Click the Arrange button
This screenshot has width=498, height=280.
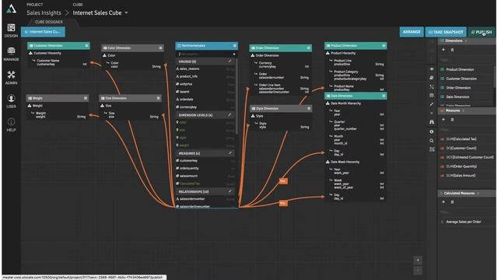click(412, 32)
